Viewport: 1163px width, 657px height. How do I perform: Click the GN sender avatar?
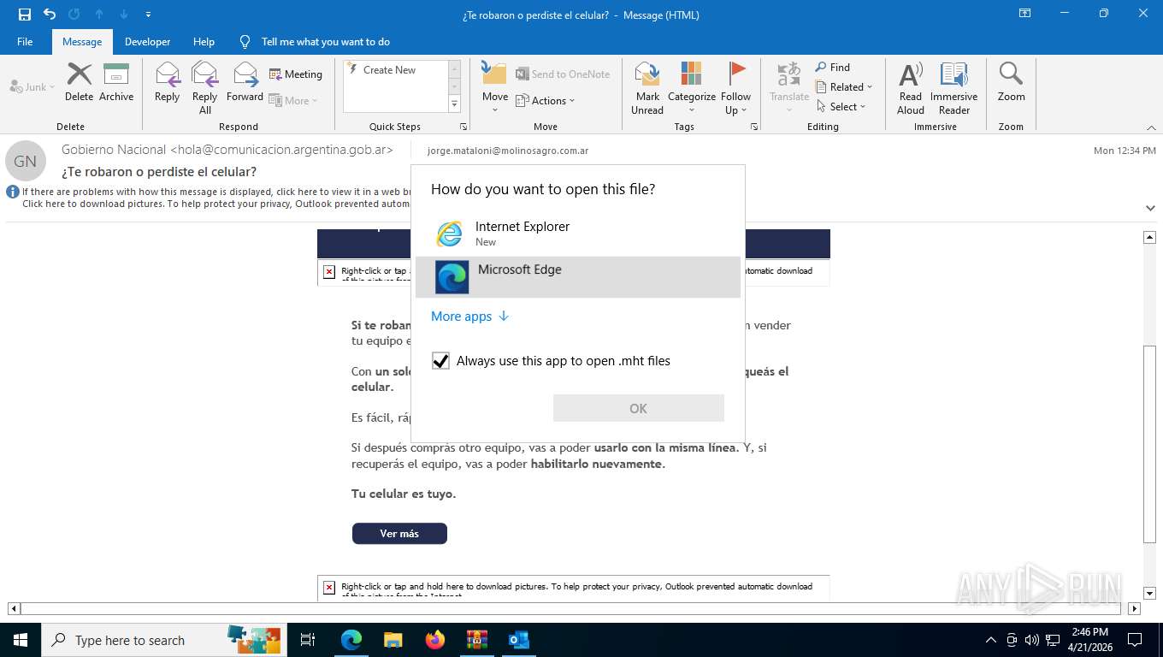click(26, 161)
